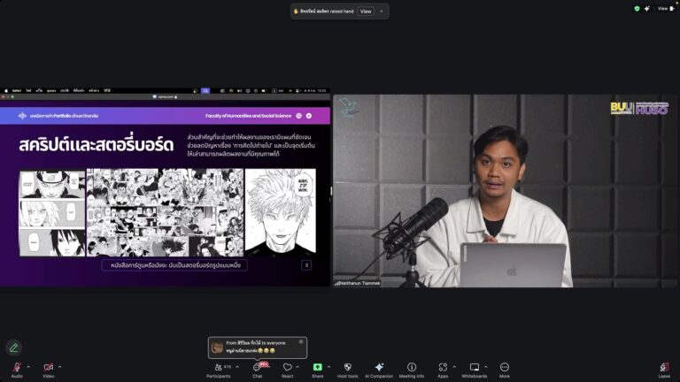Click the green annotate pencil icon
Viewport: 680px width, 382px height.
(14, 348)
